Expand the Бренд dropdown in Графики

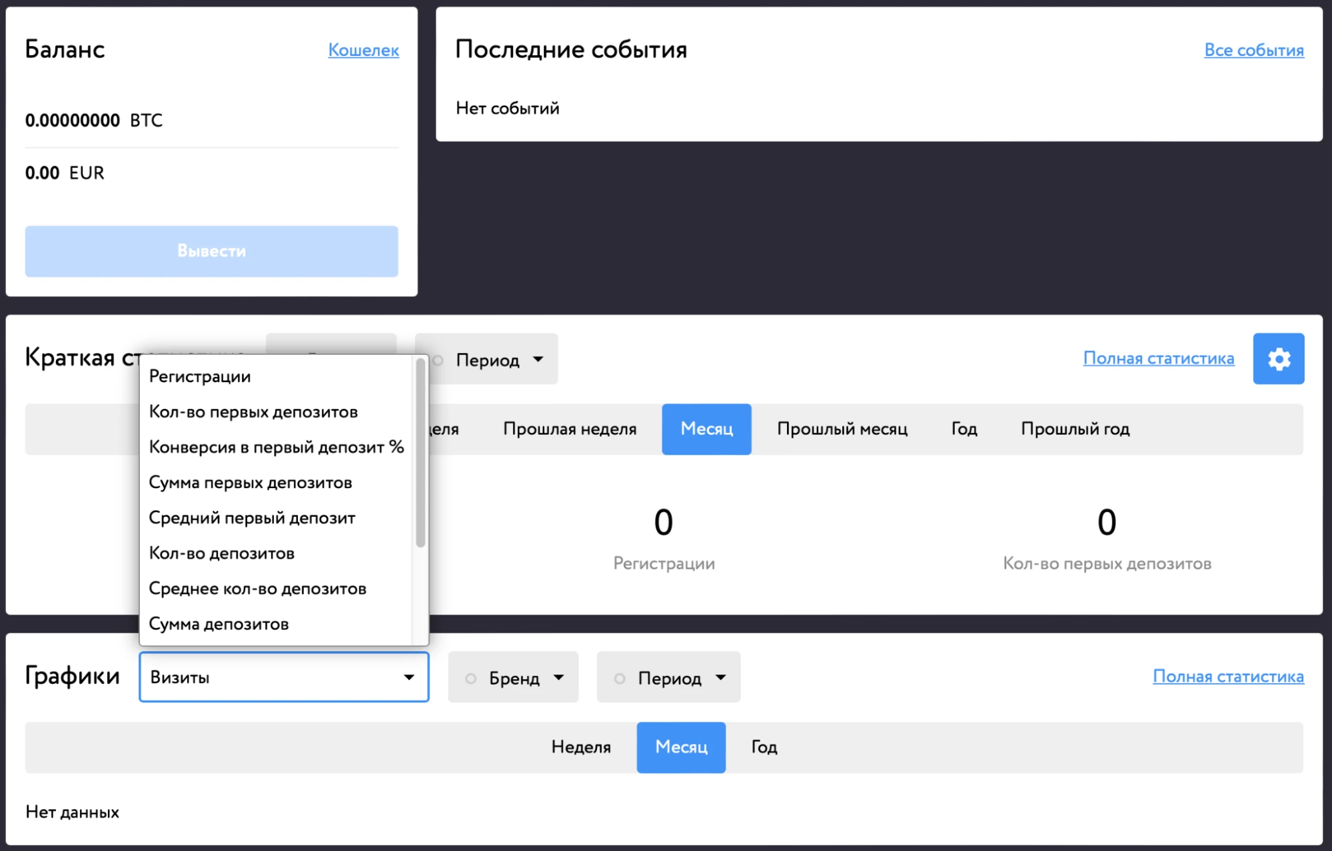tap(513, 677)
